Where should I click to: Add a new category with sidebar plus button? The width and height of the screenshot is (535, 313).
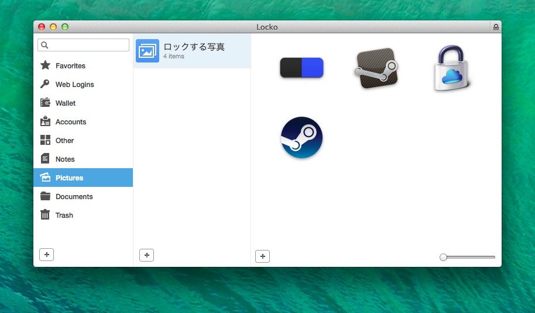[x=46, y=255]
